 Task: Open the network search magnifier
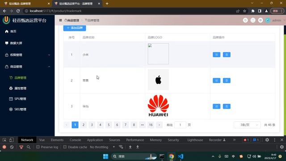pos(29,147)
